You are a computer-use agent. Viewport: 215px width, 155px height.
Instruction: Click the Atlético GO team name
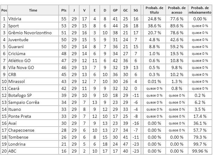[20, 61]
